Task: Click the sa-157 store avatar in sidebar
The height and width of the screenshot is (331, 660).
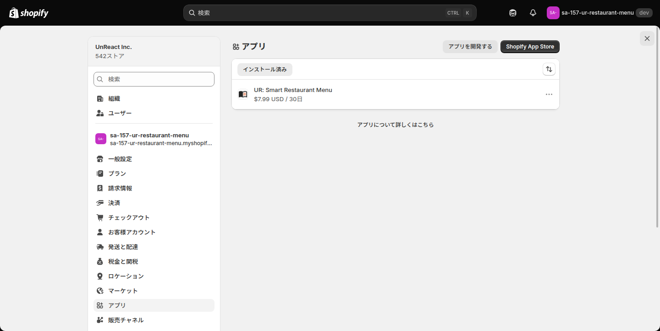Action: (101, 139)
